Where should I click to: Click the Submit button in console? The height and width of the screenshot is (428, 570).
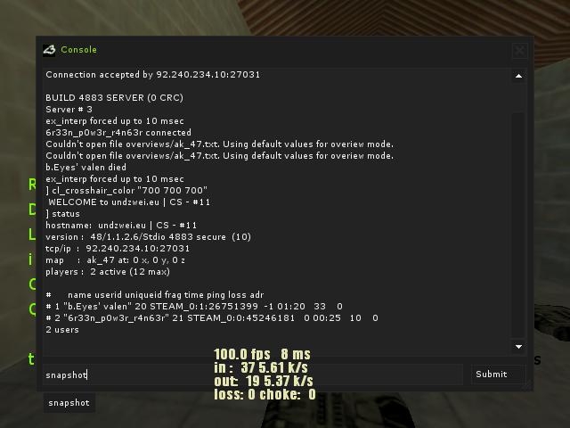[x=498, y=374]
